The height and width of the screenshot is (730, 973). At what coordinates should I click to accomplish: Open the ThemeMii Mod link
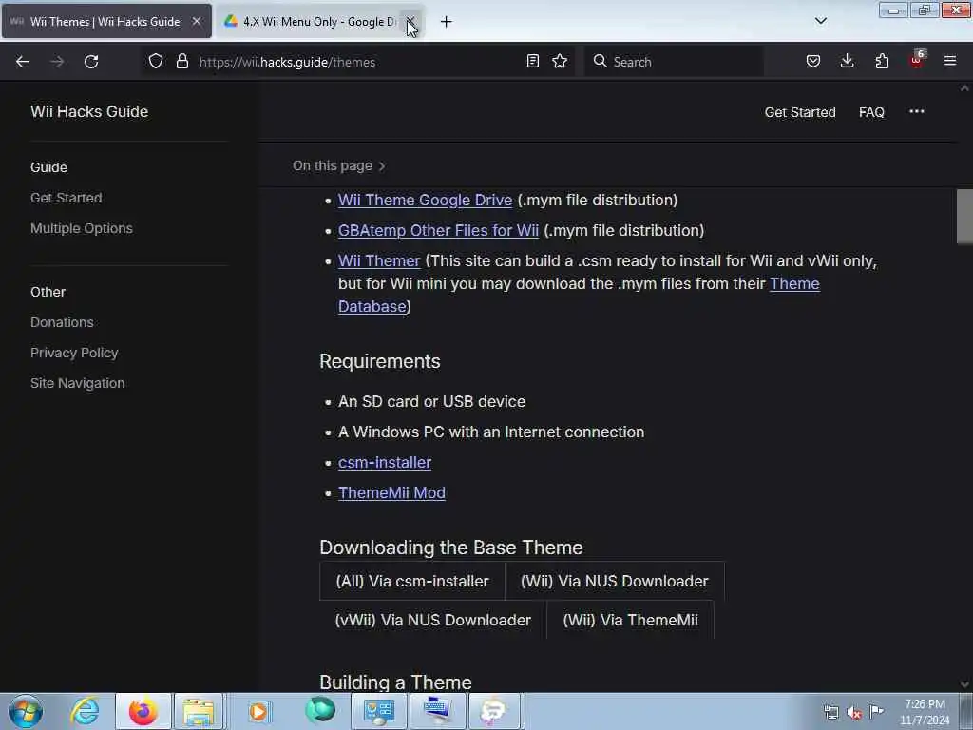coord(391,493)
